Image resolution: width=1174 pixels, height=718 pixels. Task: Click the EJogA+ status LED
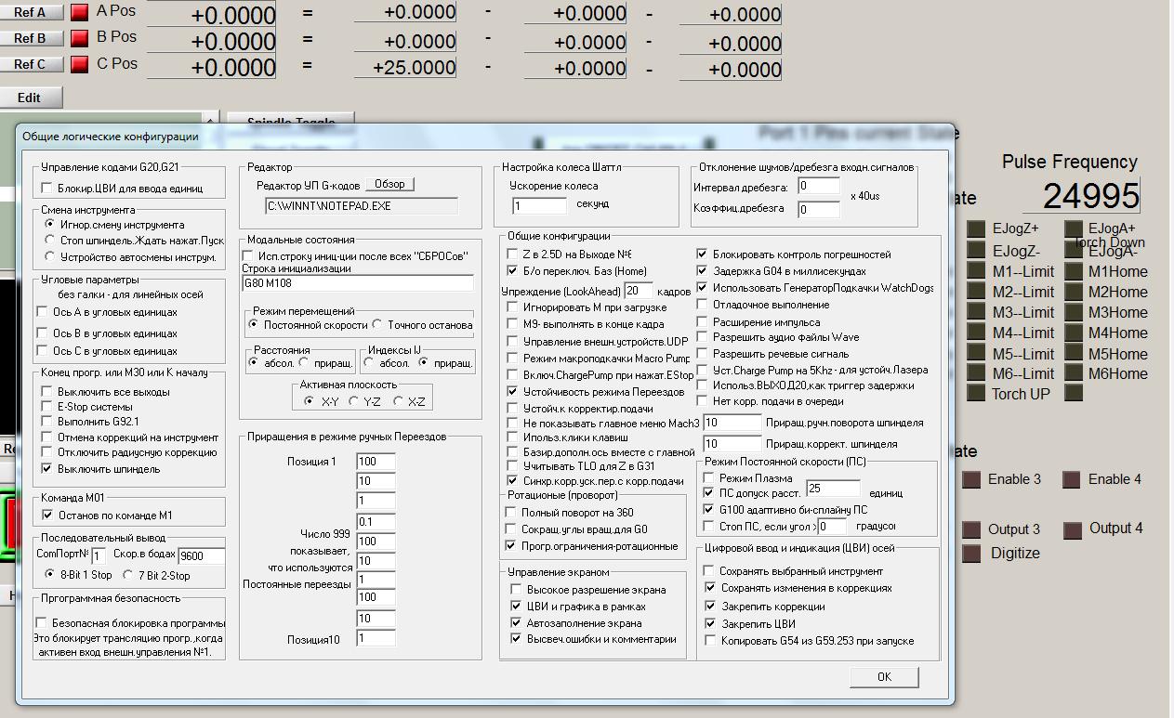click(x=1073, y=228)
